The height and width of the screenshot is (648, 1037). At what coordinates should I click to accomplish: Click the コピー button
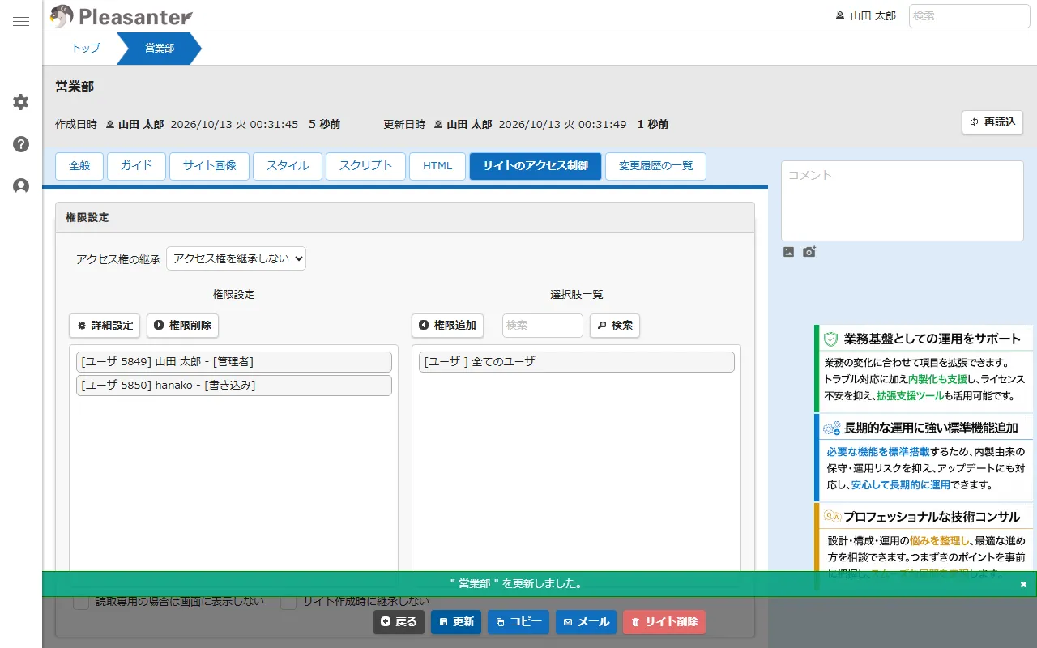(x=518, y=622)
